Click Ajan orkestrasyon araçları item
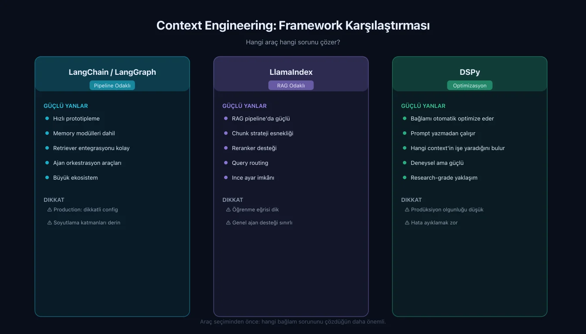 (x=87, y=163)
